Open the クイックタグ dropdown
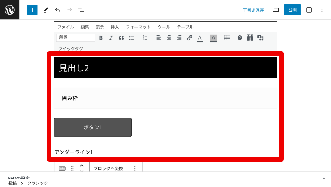The height and width of the screenshot is (187, 331). click(x=71, y=48)
